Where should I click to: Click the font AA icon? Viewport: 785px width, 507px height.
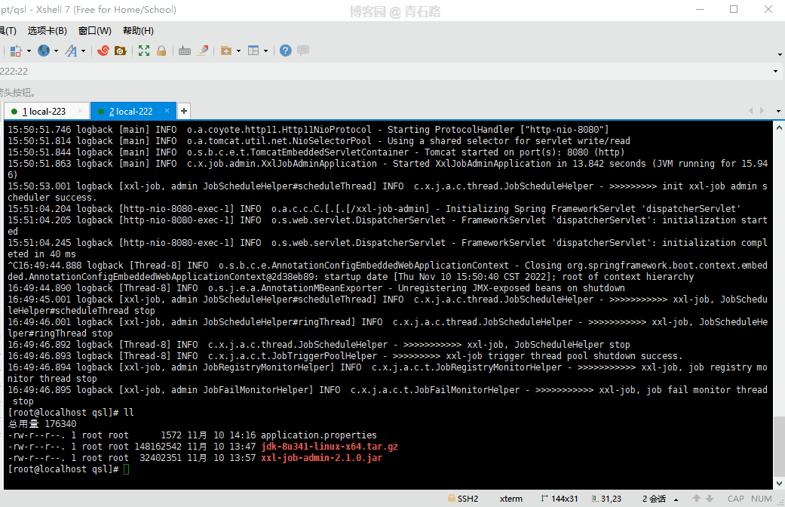[x=71, y=51]
